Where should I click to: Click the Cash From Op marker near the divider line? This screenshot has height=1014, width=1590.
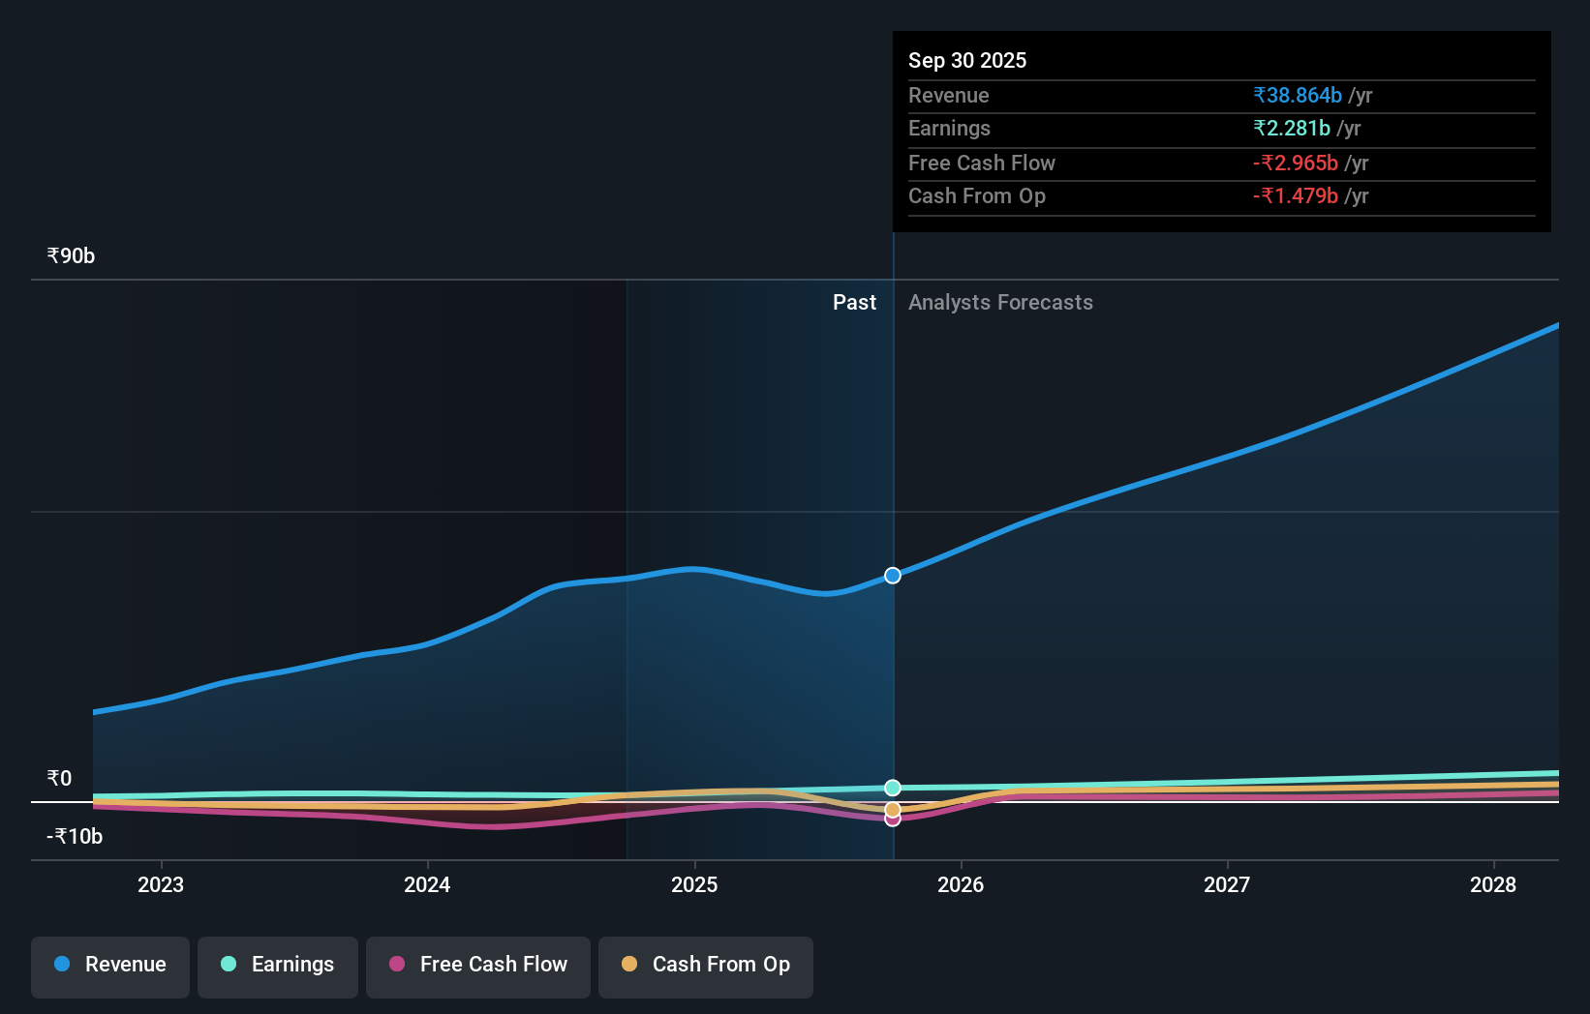pyautogui.click(x=892, y=808)
